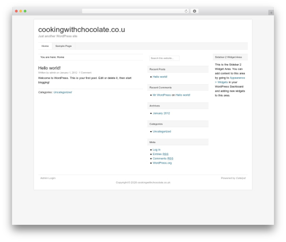286x242 pixels.
Task: Open Hello world! in Recent Comments
Action: point(183,95)
